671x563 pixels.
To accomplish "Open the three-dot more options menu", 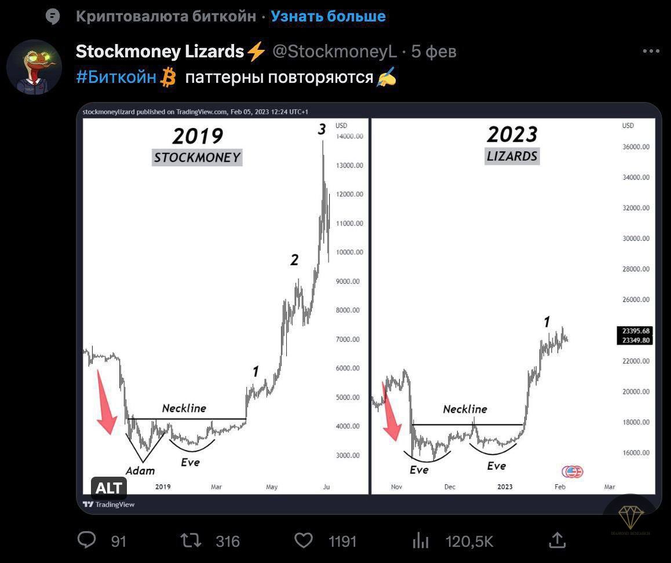I will pyautogui.click(x=651, y=52).
